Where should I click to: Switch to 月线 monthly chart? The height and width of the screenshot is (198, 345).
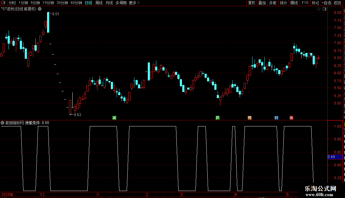pos(109,3)
